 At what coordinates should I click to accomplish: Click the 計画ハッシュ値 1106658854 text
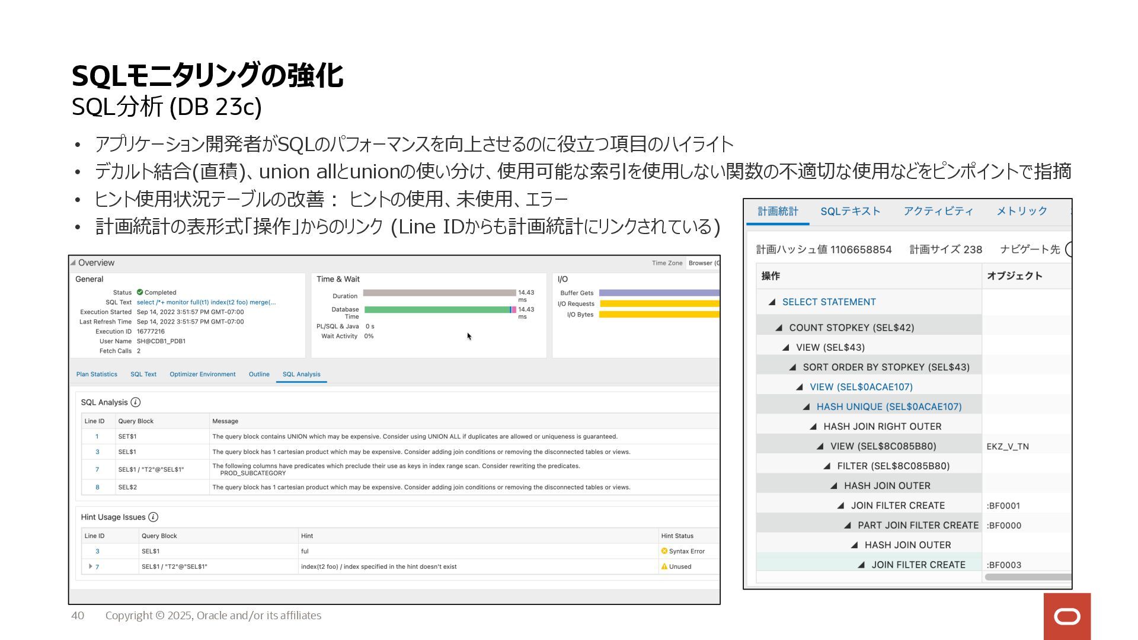tap(824, 249)
